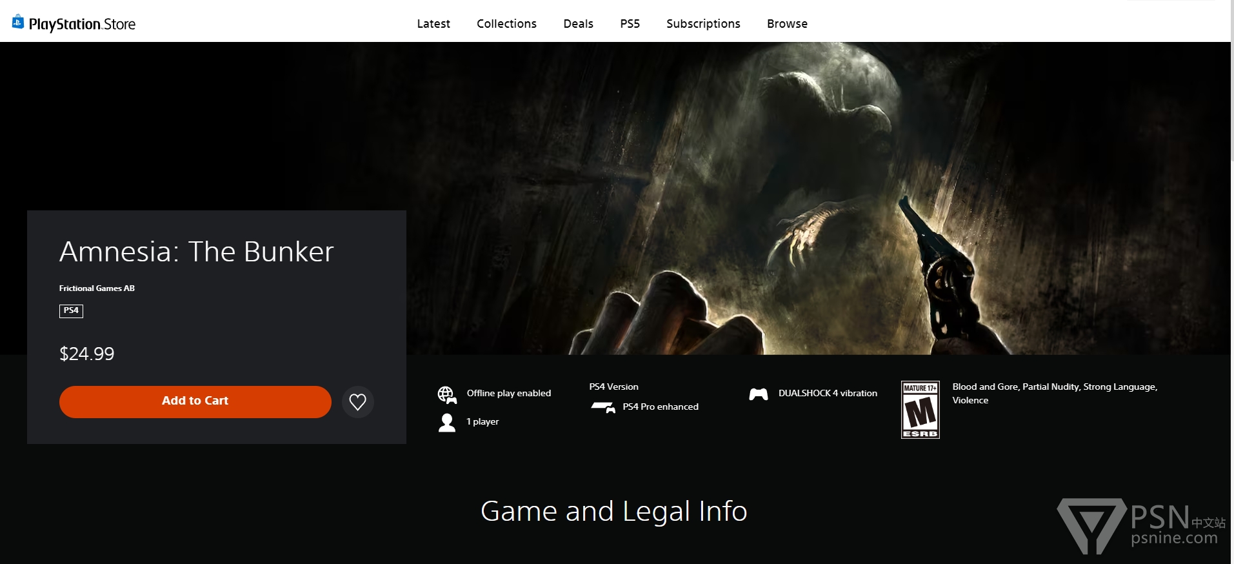Click the Game and Legal Info heading
The image size is (1234, 564).
pyautogui.click(x=614, y=511)
